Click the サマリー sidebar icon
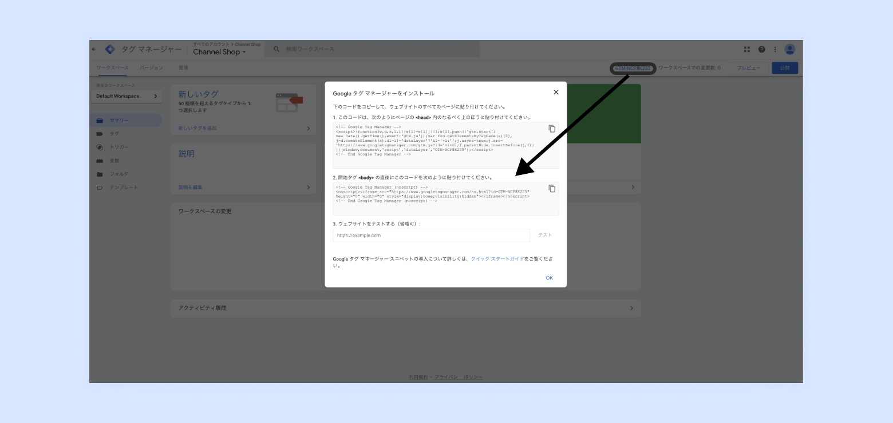893x423 pixels. (x=100, y=120)
